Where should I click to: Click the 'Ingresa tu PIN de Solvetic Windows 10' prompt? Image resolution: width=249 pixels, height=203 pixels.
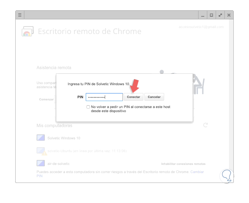click(x=99, y=84)
